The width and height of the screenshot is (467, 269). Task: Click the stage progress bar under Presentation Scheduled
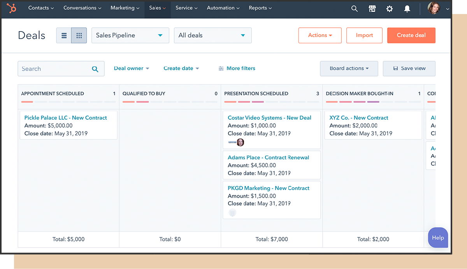click(x=272, y=103)
